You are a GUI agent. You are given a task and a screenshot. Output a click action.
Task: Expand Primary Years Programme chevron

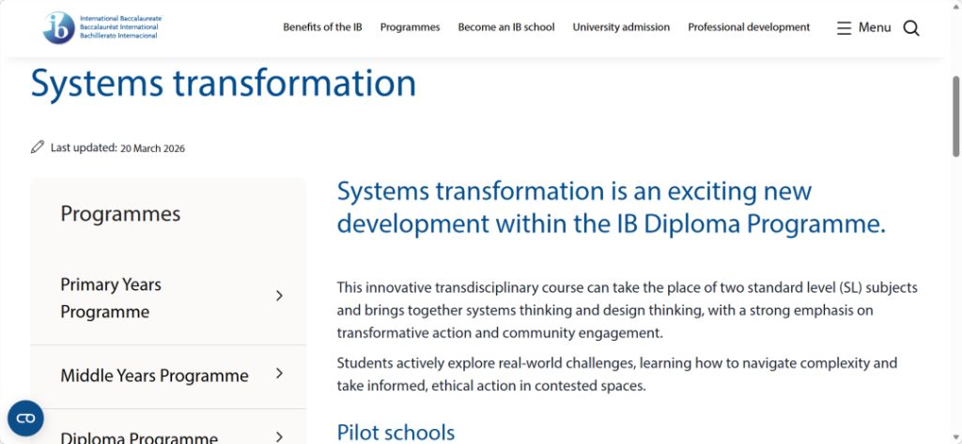pyautogui.click(x=279, y=297)
